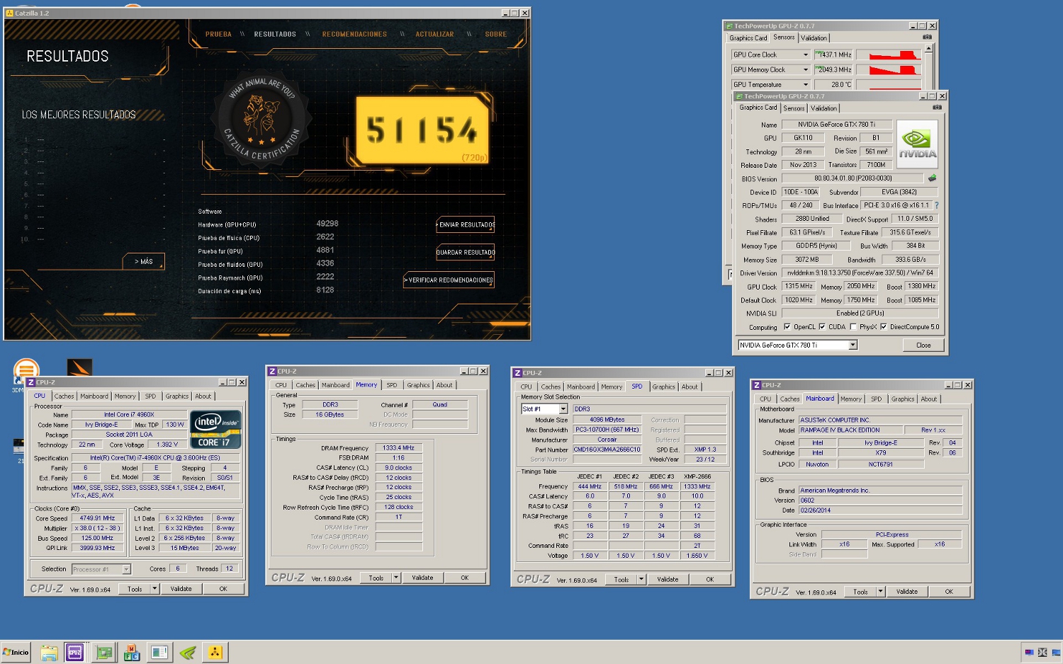This screenshot has width=1063, height=664.
Task: Click Validate in CPU-Z Memory window
Action: pos(422,578)
